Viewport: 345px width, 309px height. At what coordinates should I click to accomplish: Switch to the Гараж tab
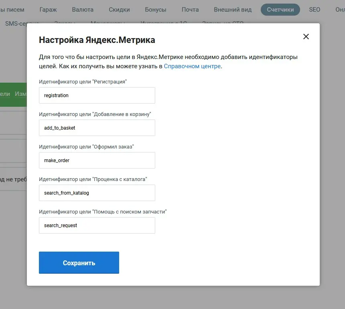[x=48, y=10]
